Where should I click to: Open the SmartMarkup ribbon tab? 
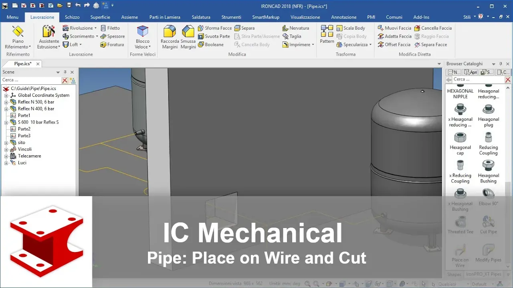coord(266,17)
